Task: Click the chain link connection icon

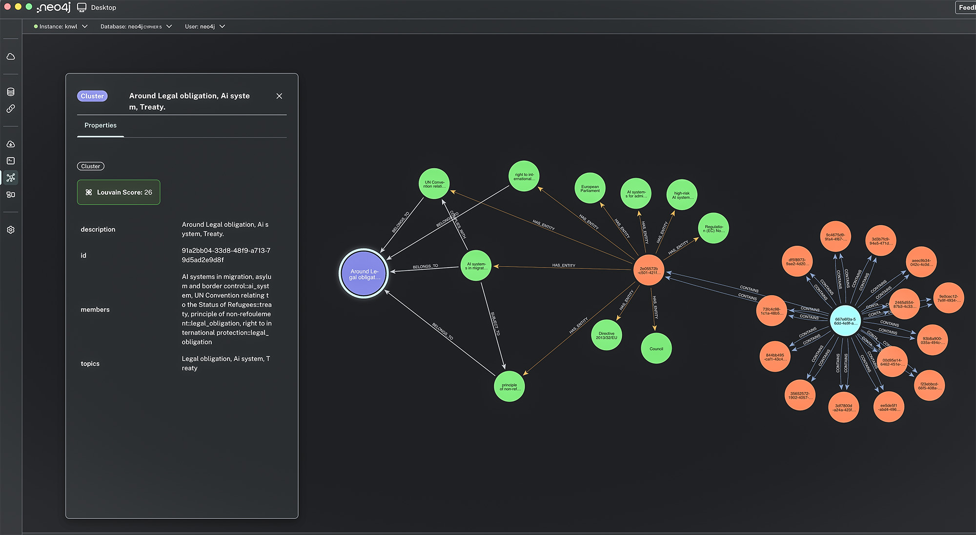Action: (11, 109)
